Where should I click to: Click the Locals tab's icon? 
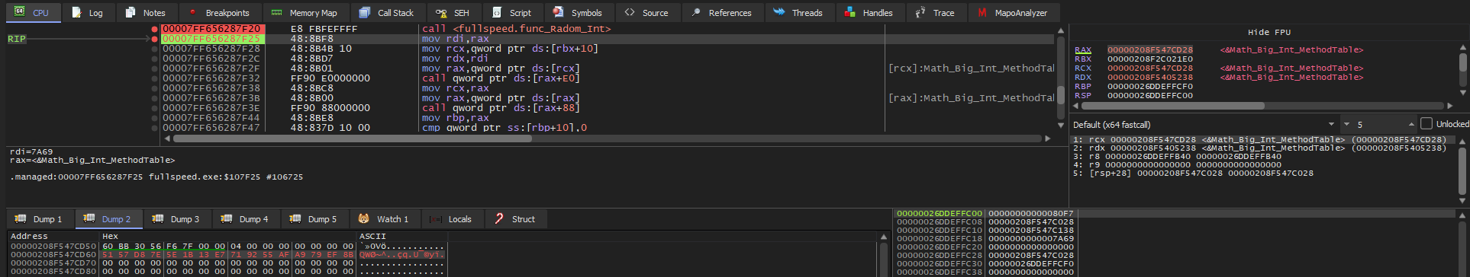436,219
